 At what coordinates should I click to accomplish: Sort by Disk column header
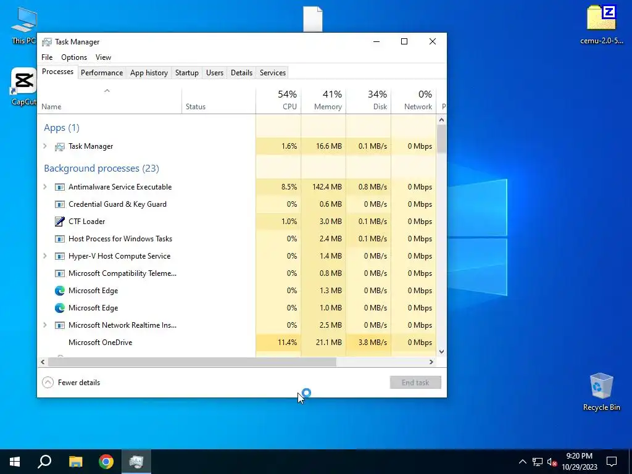[x=369, y=101]
